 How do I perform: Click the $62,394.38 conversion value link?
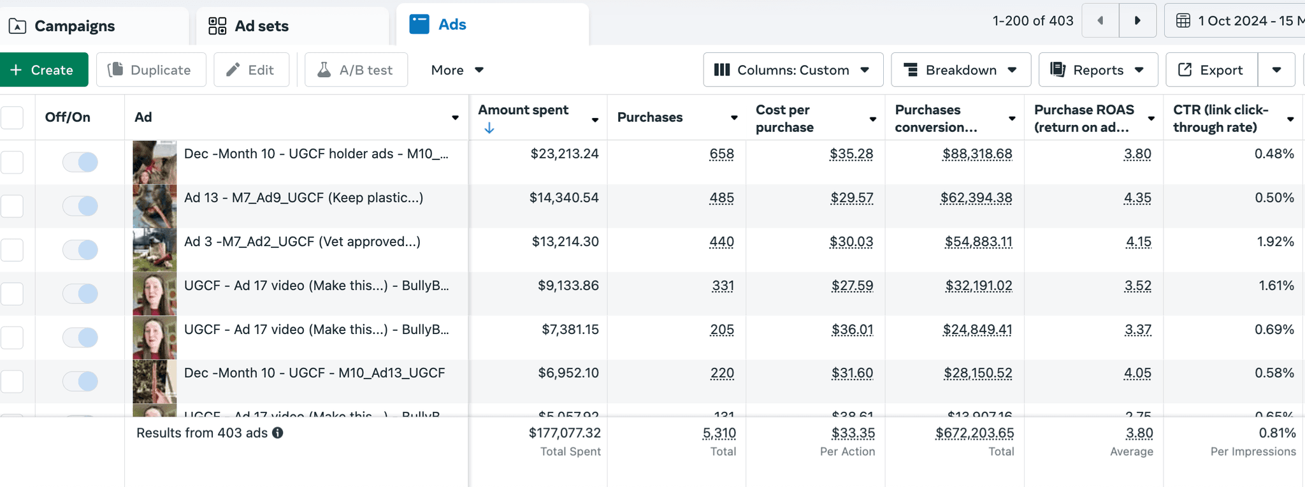976,198
